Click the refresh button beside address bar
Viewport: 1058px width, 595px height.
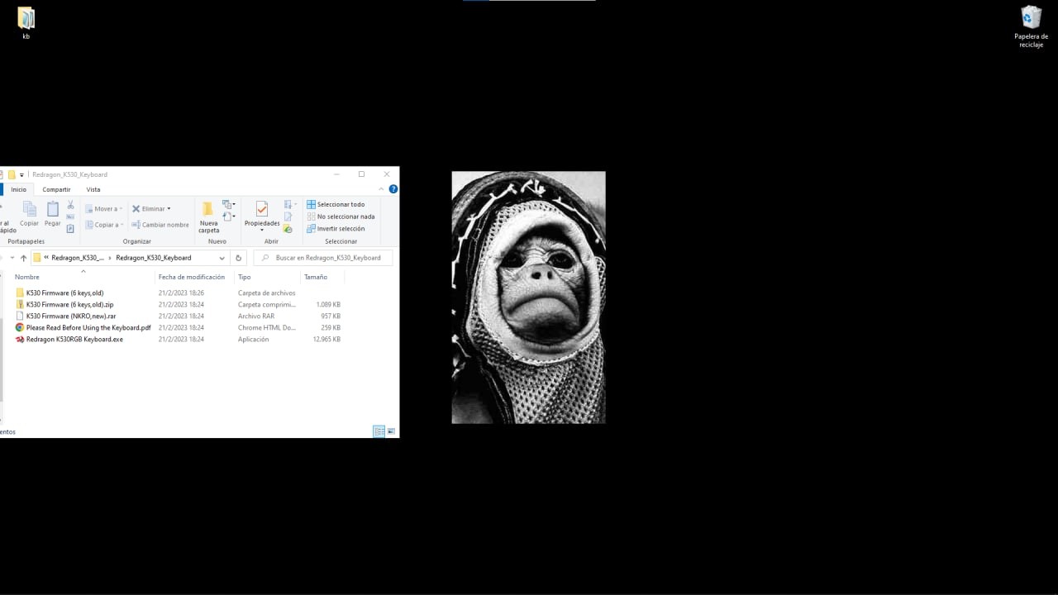(x=239, y=258)
